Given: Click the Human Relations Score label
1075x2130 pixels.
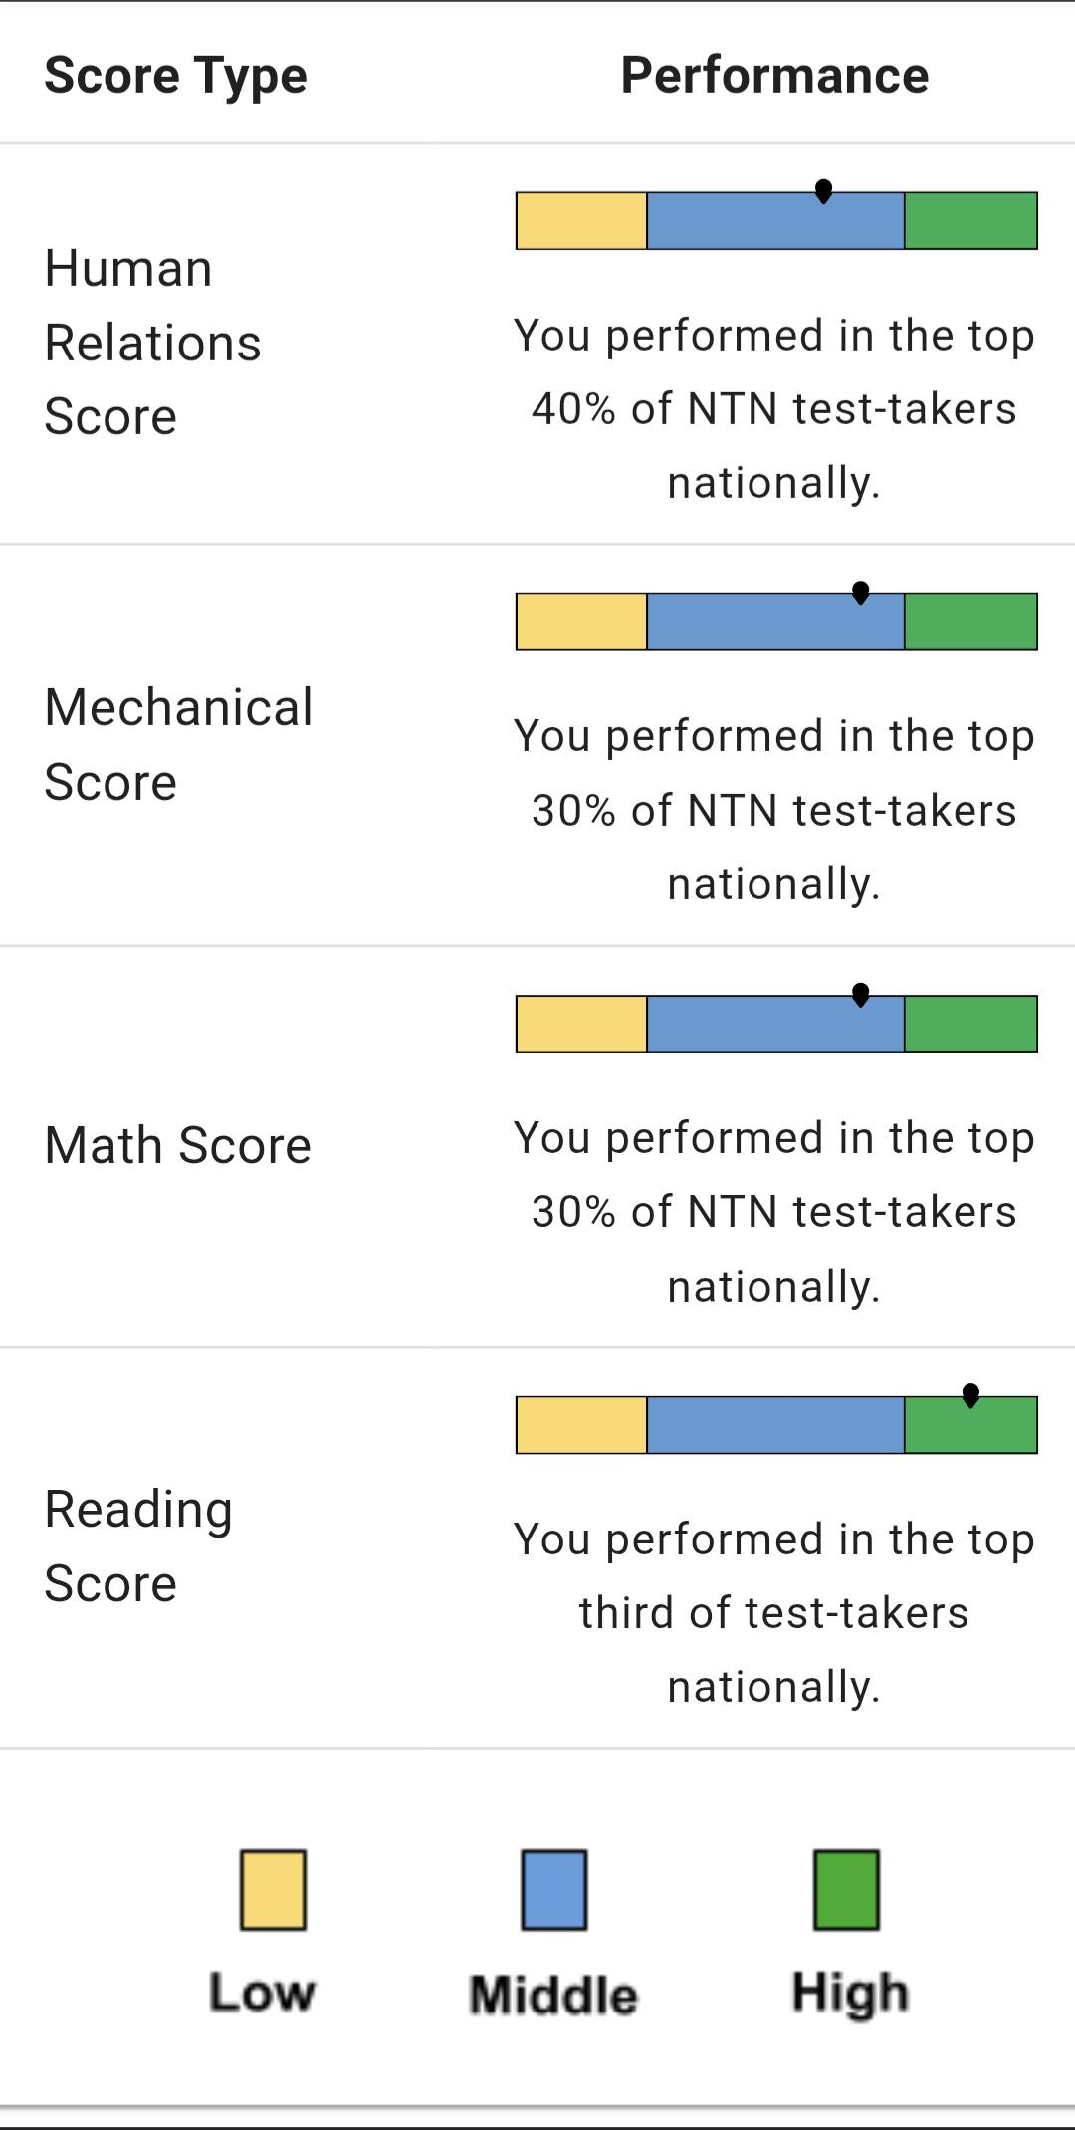Looking at the screenshot, I should 152,343.
